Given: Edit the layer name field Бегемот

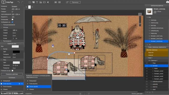Looking at the screenshot, I should (x=15, y=6).
